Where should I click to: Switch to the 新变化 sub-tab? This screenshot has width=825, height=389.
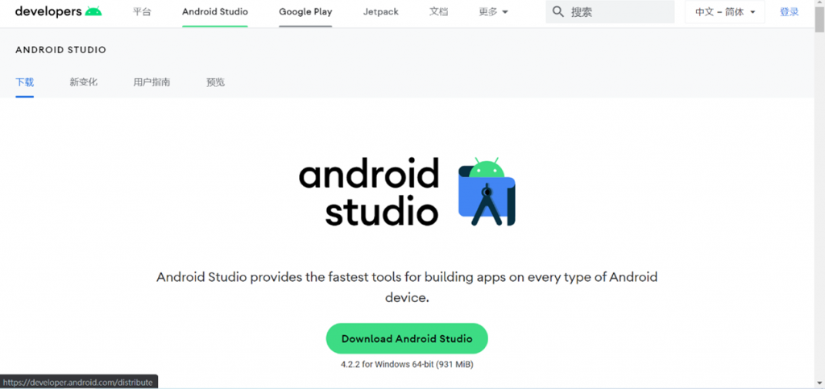(x=83, y=82)
